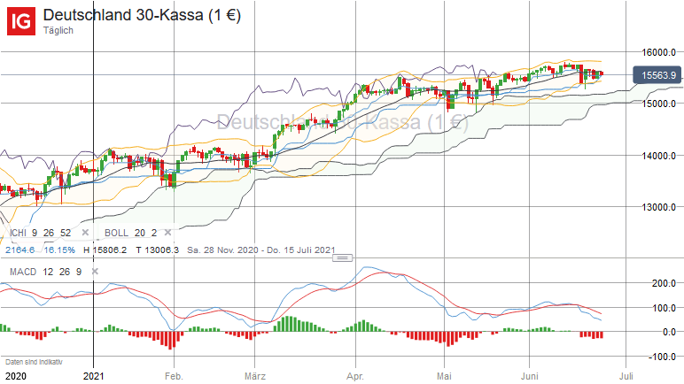Click the Juli date axis label
684x384 pixels.
click(x=626, y=376)
